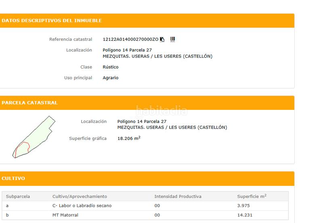Click the Cultivo/Aprovechamiento column header

(x=80, y=197)
